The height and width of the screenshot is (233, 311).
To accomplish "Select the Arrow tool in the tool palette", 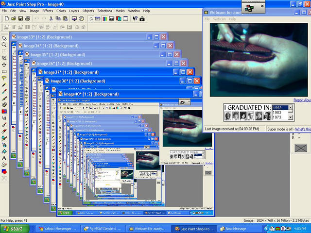I will coord(4,38).
